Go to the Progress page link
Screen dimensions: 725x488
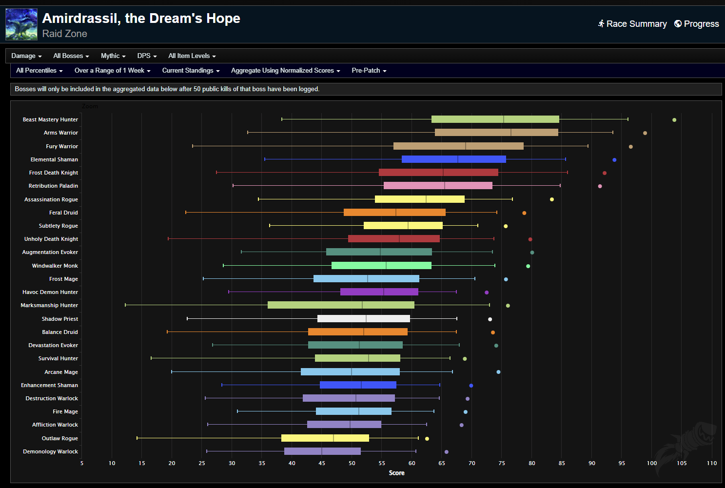point(701,24)
